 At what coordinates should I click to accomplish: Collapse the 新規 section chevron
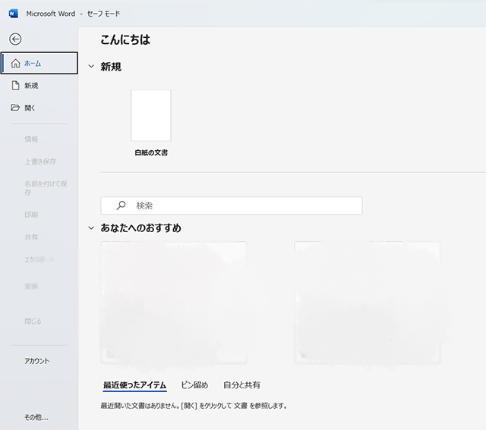click(x=91, y=67)
